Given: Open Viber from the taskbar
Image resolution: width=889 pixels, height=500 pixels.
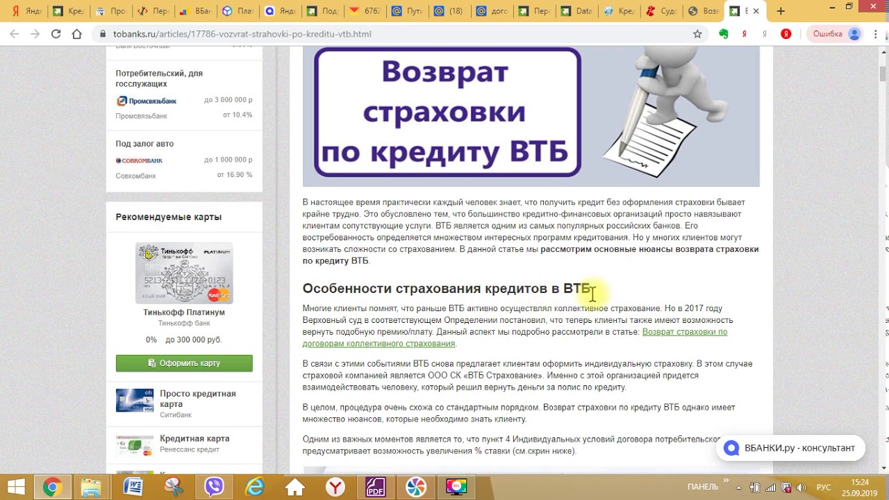Looking at the screenshot, I should (x=214, y=487).
